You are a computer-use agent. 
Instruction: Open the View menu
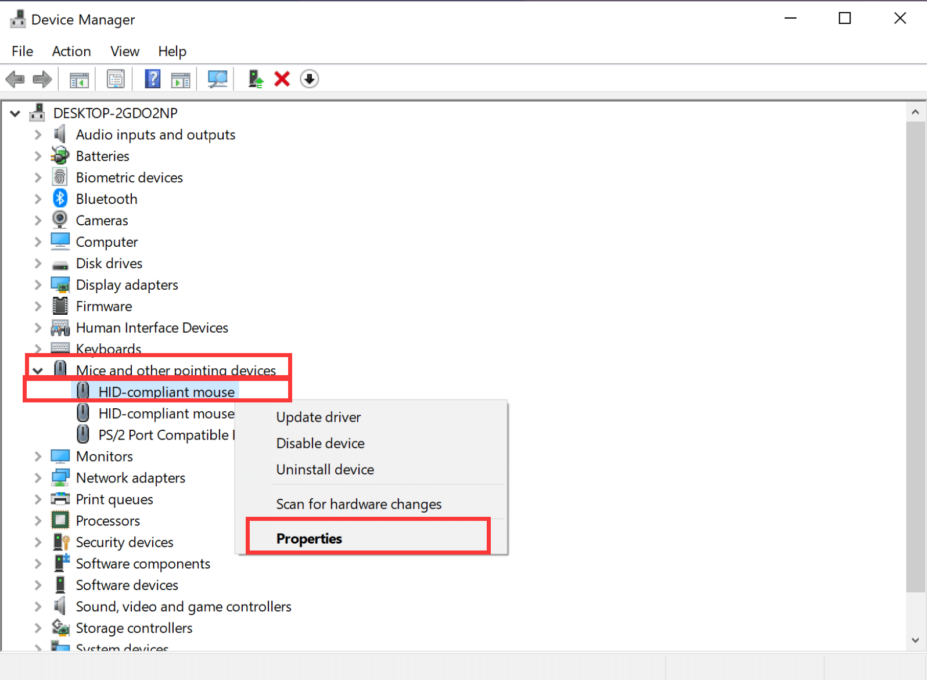point(125,51)
